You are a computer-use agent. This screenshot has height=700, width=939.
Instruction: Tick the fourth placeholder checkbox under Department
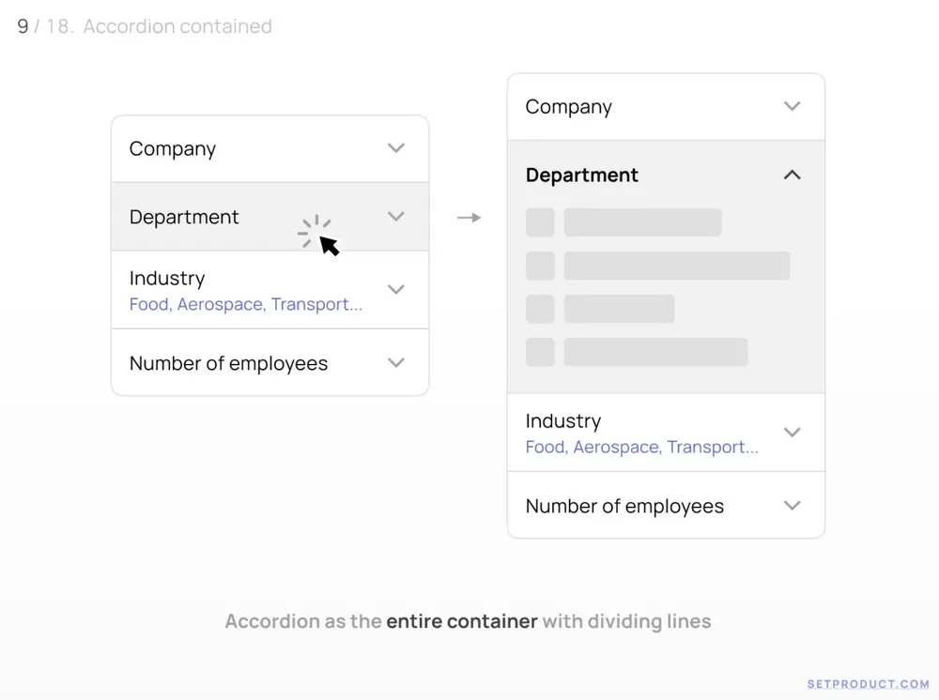[540, 352]
